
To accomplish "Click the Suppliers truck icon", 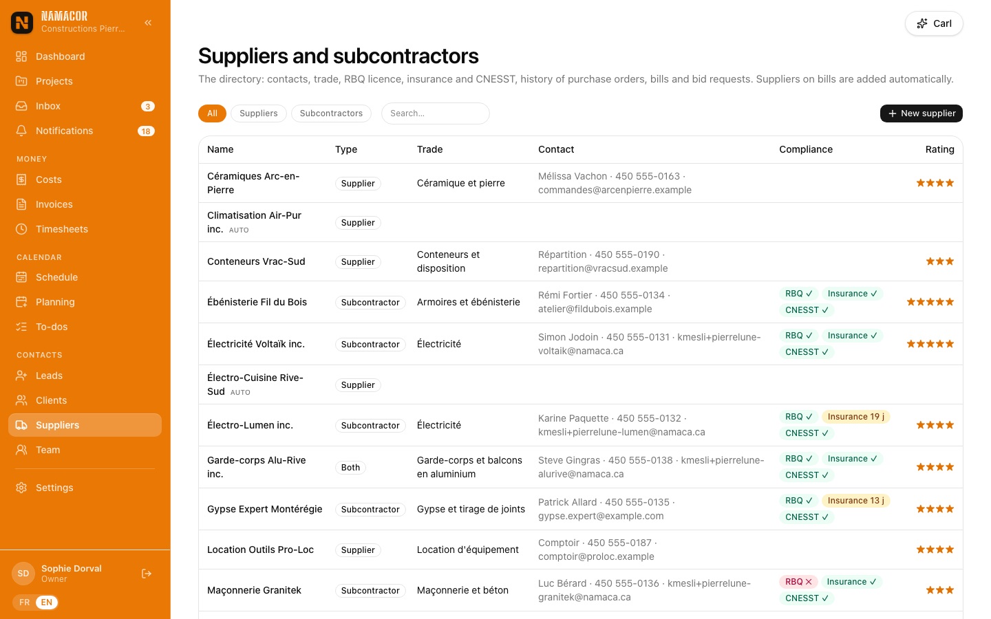I will click(21, 425).
